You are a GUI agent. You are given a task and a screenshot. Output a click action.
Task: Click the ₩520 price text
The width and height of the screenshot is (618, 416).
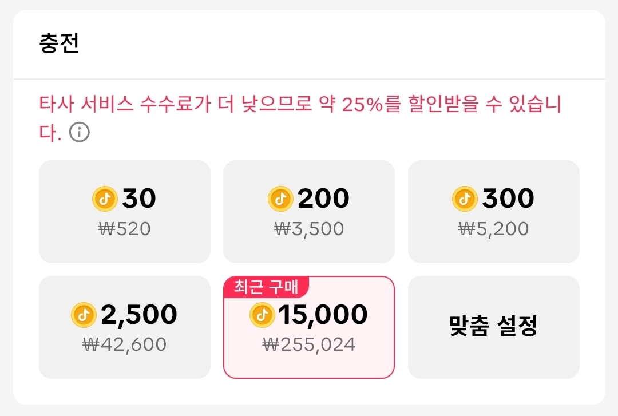coord(125,228)
